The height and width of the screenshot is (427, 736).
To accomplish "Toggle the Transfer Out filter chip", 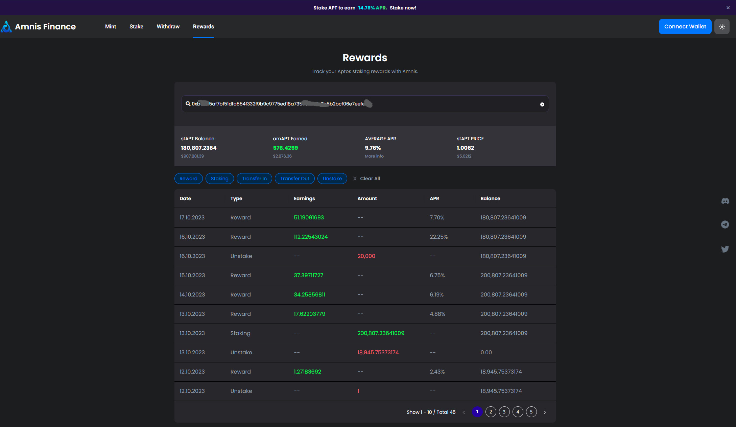I will click(294, 179).
